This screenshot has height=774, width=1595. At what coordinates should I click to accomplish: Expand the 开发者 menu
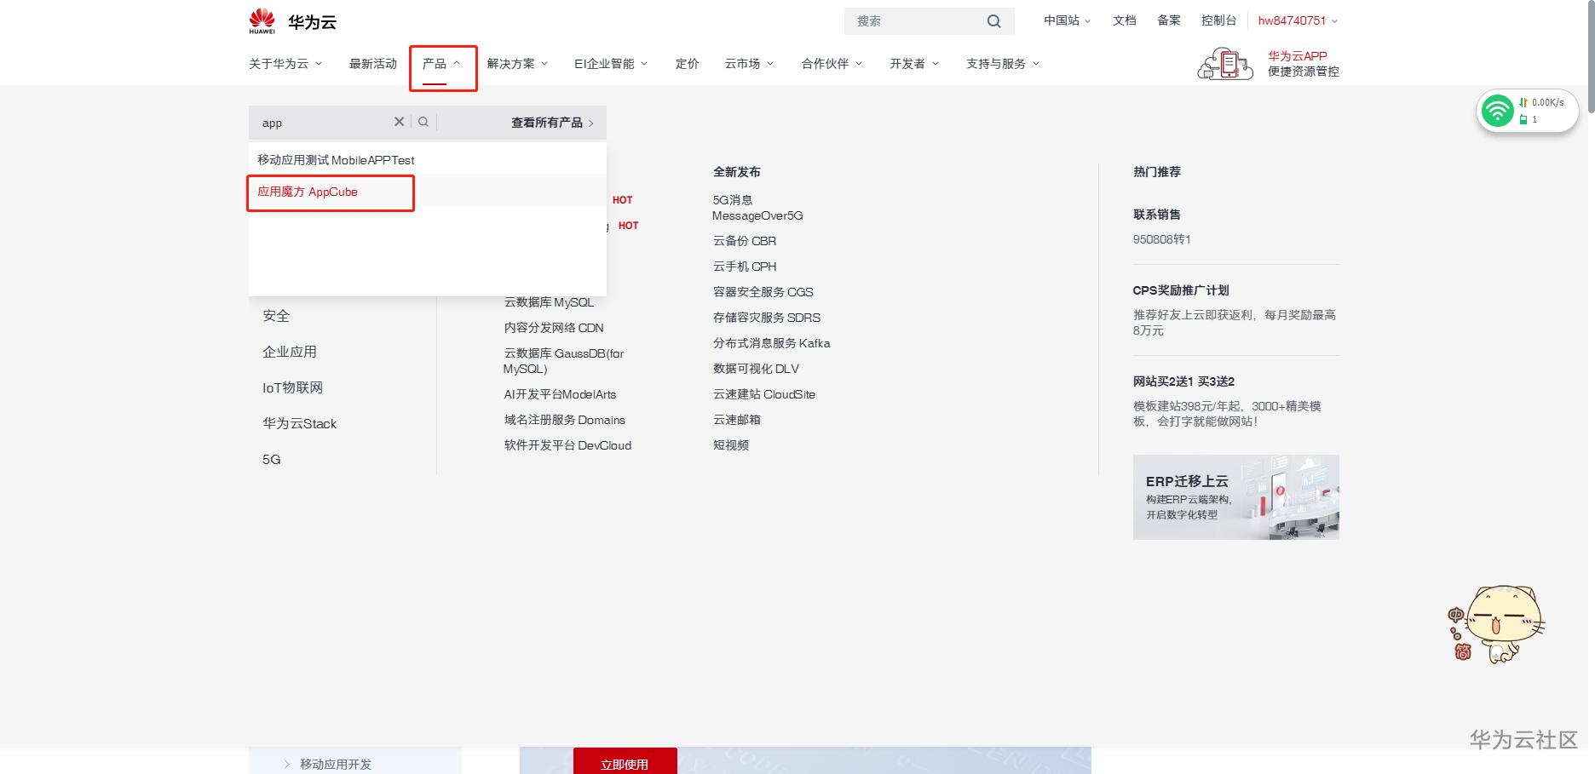[914, 64]
